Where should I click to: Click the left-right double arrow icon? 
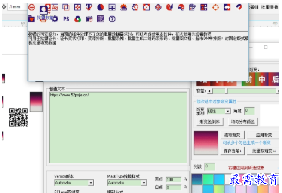coord(227,7)
